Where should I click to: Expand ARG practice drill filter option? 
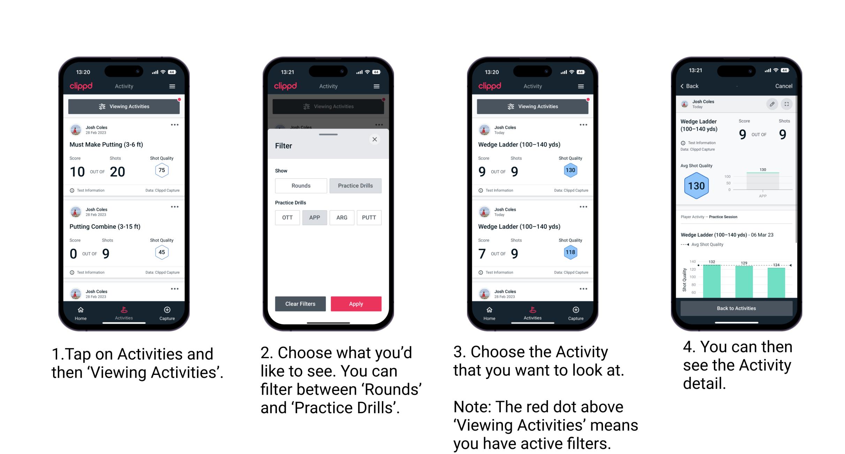click(341, 217)
